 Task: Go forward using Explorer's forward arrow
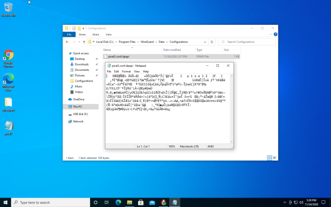(x=74, y=42)
